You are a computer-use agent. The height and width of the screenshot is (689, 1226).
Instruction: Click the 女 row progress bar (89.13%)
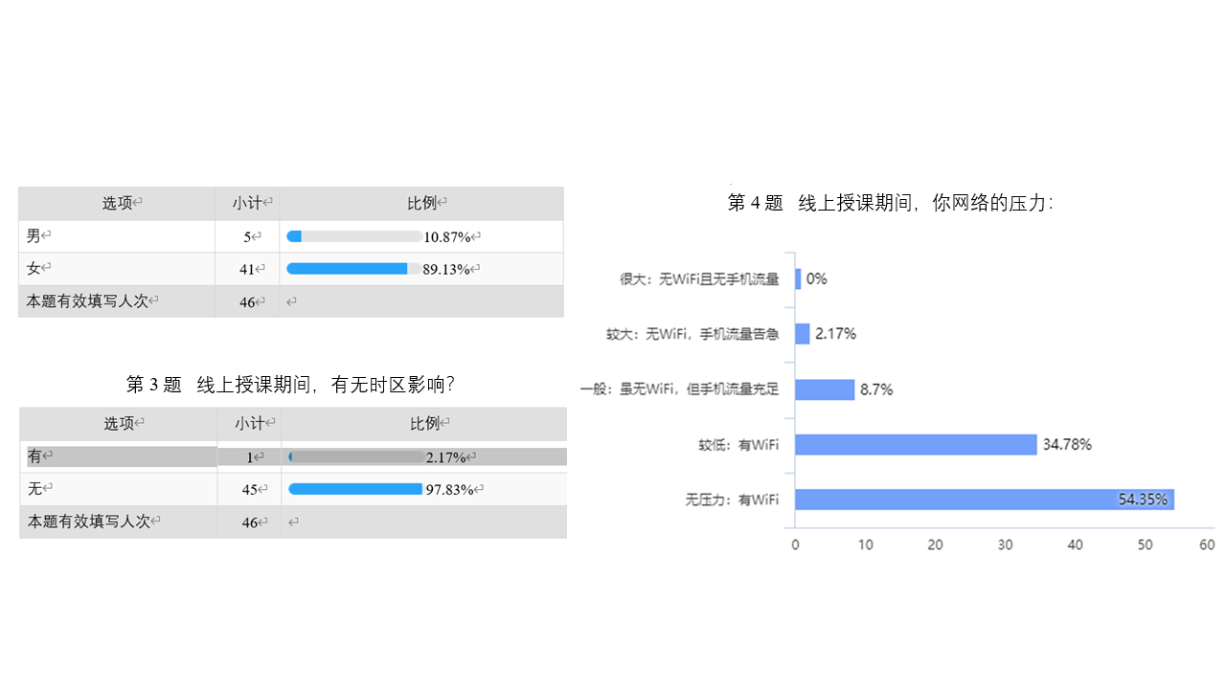click(353, 269)
